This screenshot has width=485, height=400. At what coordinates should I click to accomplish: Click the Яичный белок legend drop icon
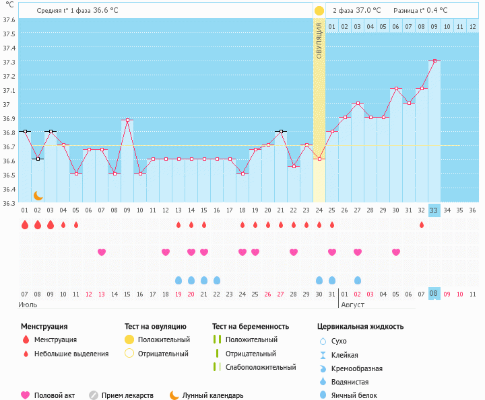tap(323, 395)
